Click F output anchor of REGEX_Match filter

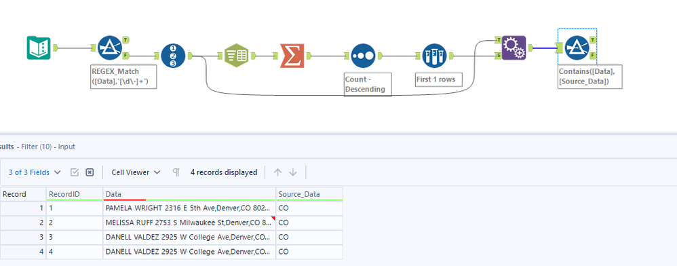tap(125, 55)
